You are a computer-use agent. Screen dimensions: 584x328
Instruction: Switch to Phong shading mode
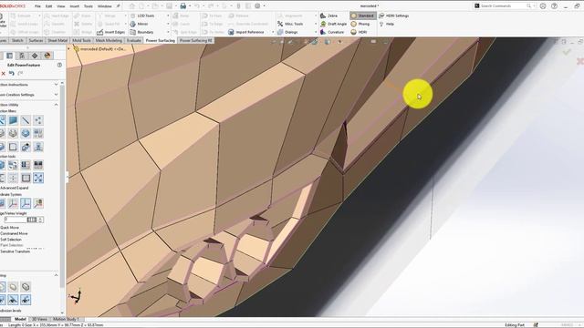[x=360, y=24]
